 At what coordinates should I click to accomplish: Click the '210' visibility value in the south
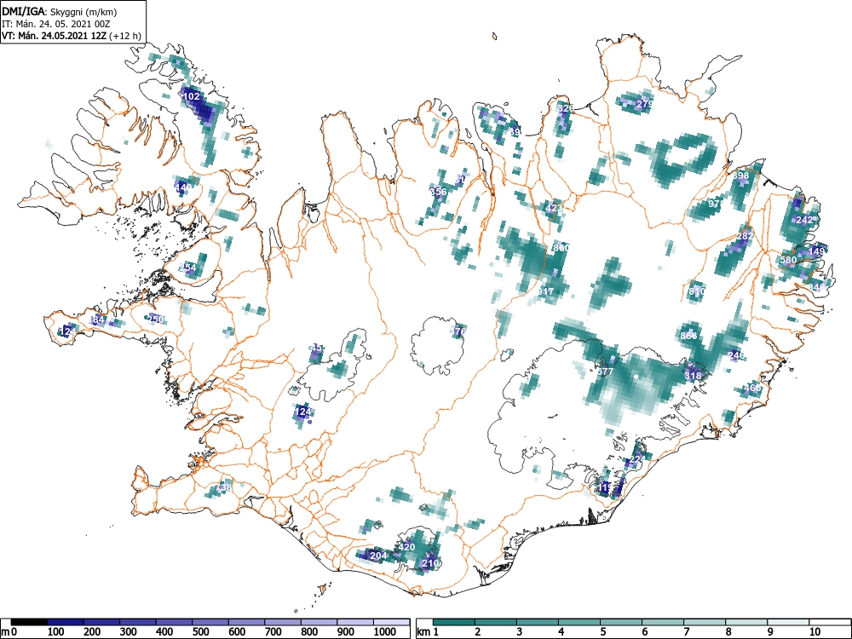tap(430, 563)
